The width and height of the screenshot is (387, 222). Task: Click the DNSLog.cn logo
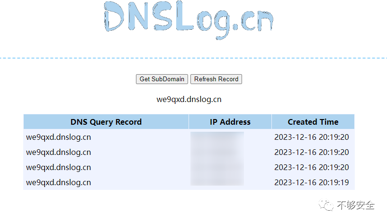click(x=189, y=20)
